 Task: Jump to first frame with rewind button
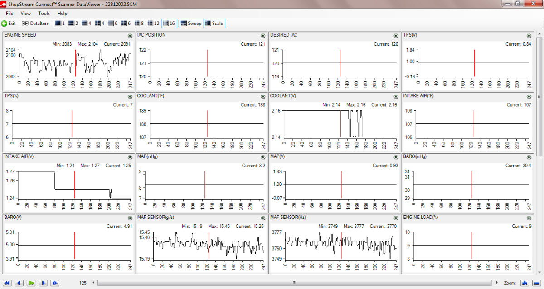(x=7, y=283)
